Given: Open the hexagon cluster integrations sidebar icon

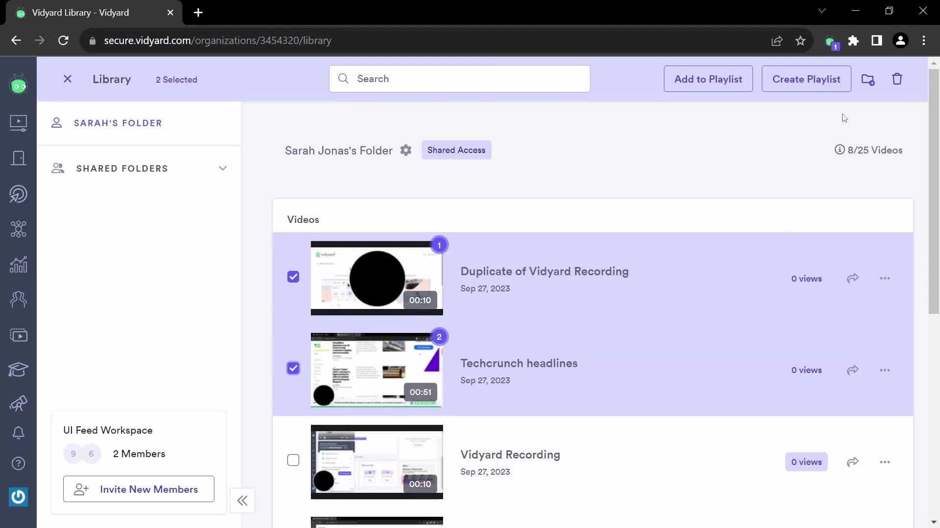Looking at the screenshot, I should click(x=19, y=229).
